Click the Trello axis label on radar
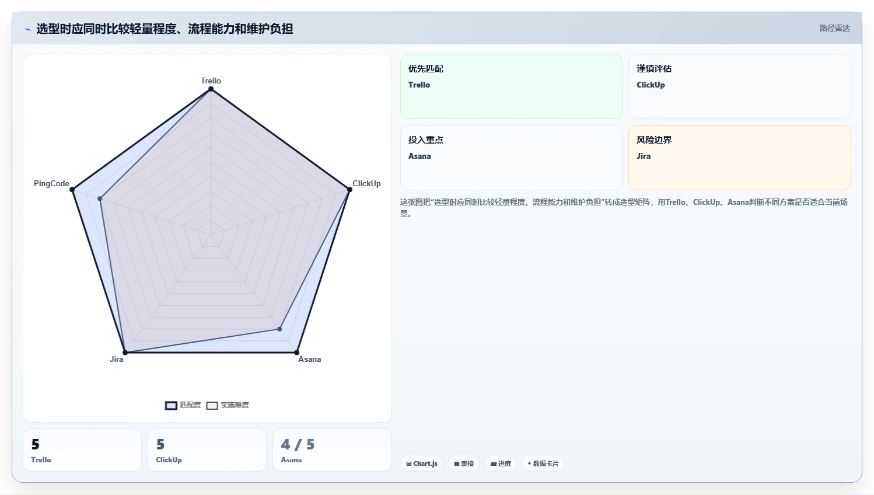Viewport: 874px width, 495px height. coord(211,81)
